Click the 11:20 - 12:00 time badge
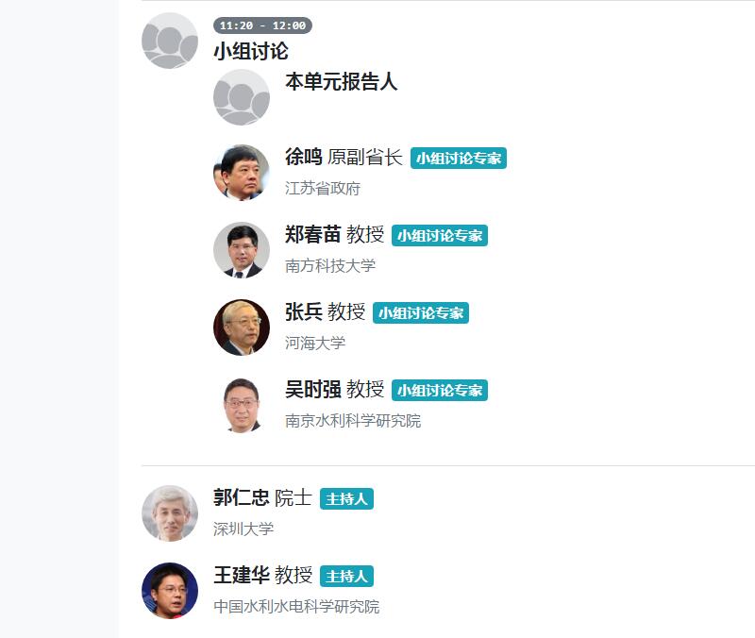This screenshot has width=755, height=638. pos(262,25)
